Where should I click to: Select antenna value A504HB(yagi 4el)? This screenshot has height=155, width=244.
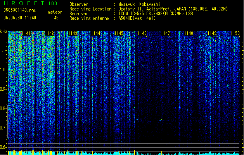[137, 18]
